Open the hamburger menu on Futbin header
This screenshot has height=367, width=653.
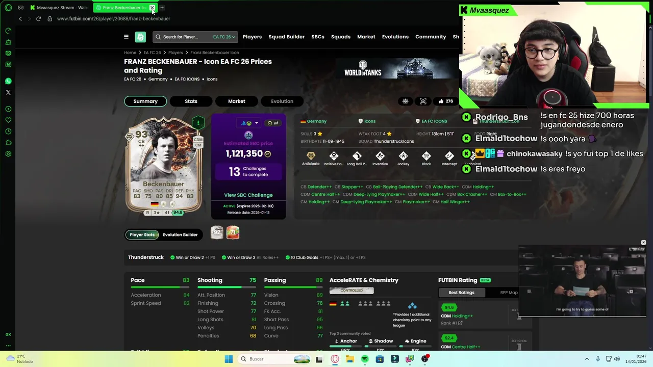click(126, 37)
